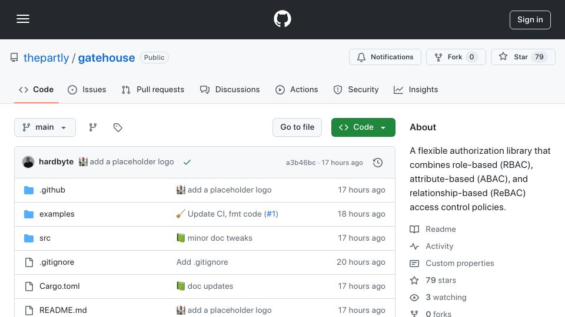Open the README.md file

coord(63,310)
